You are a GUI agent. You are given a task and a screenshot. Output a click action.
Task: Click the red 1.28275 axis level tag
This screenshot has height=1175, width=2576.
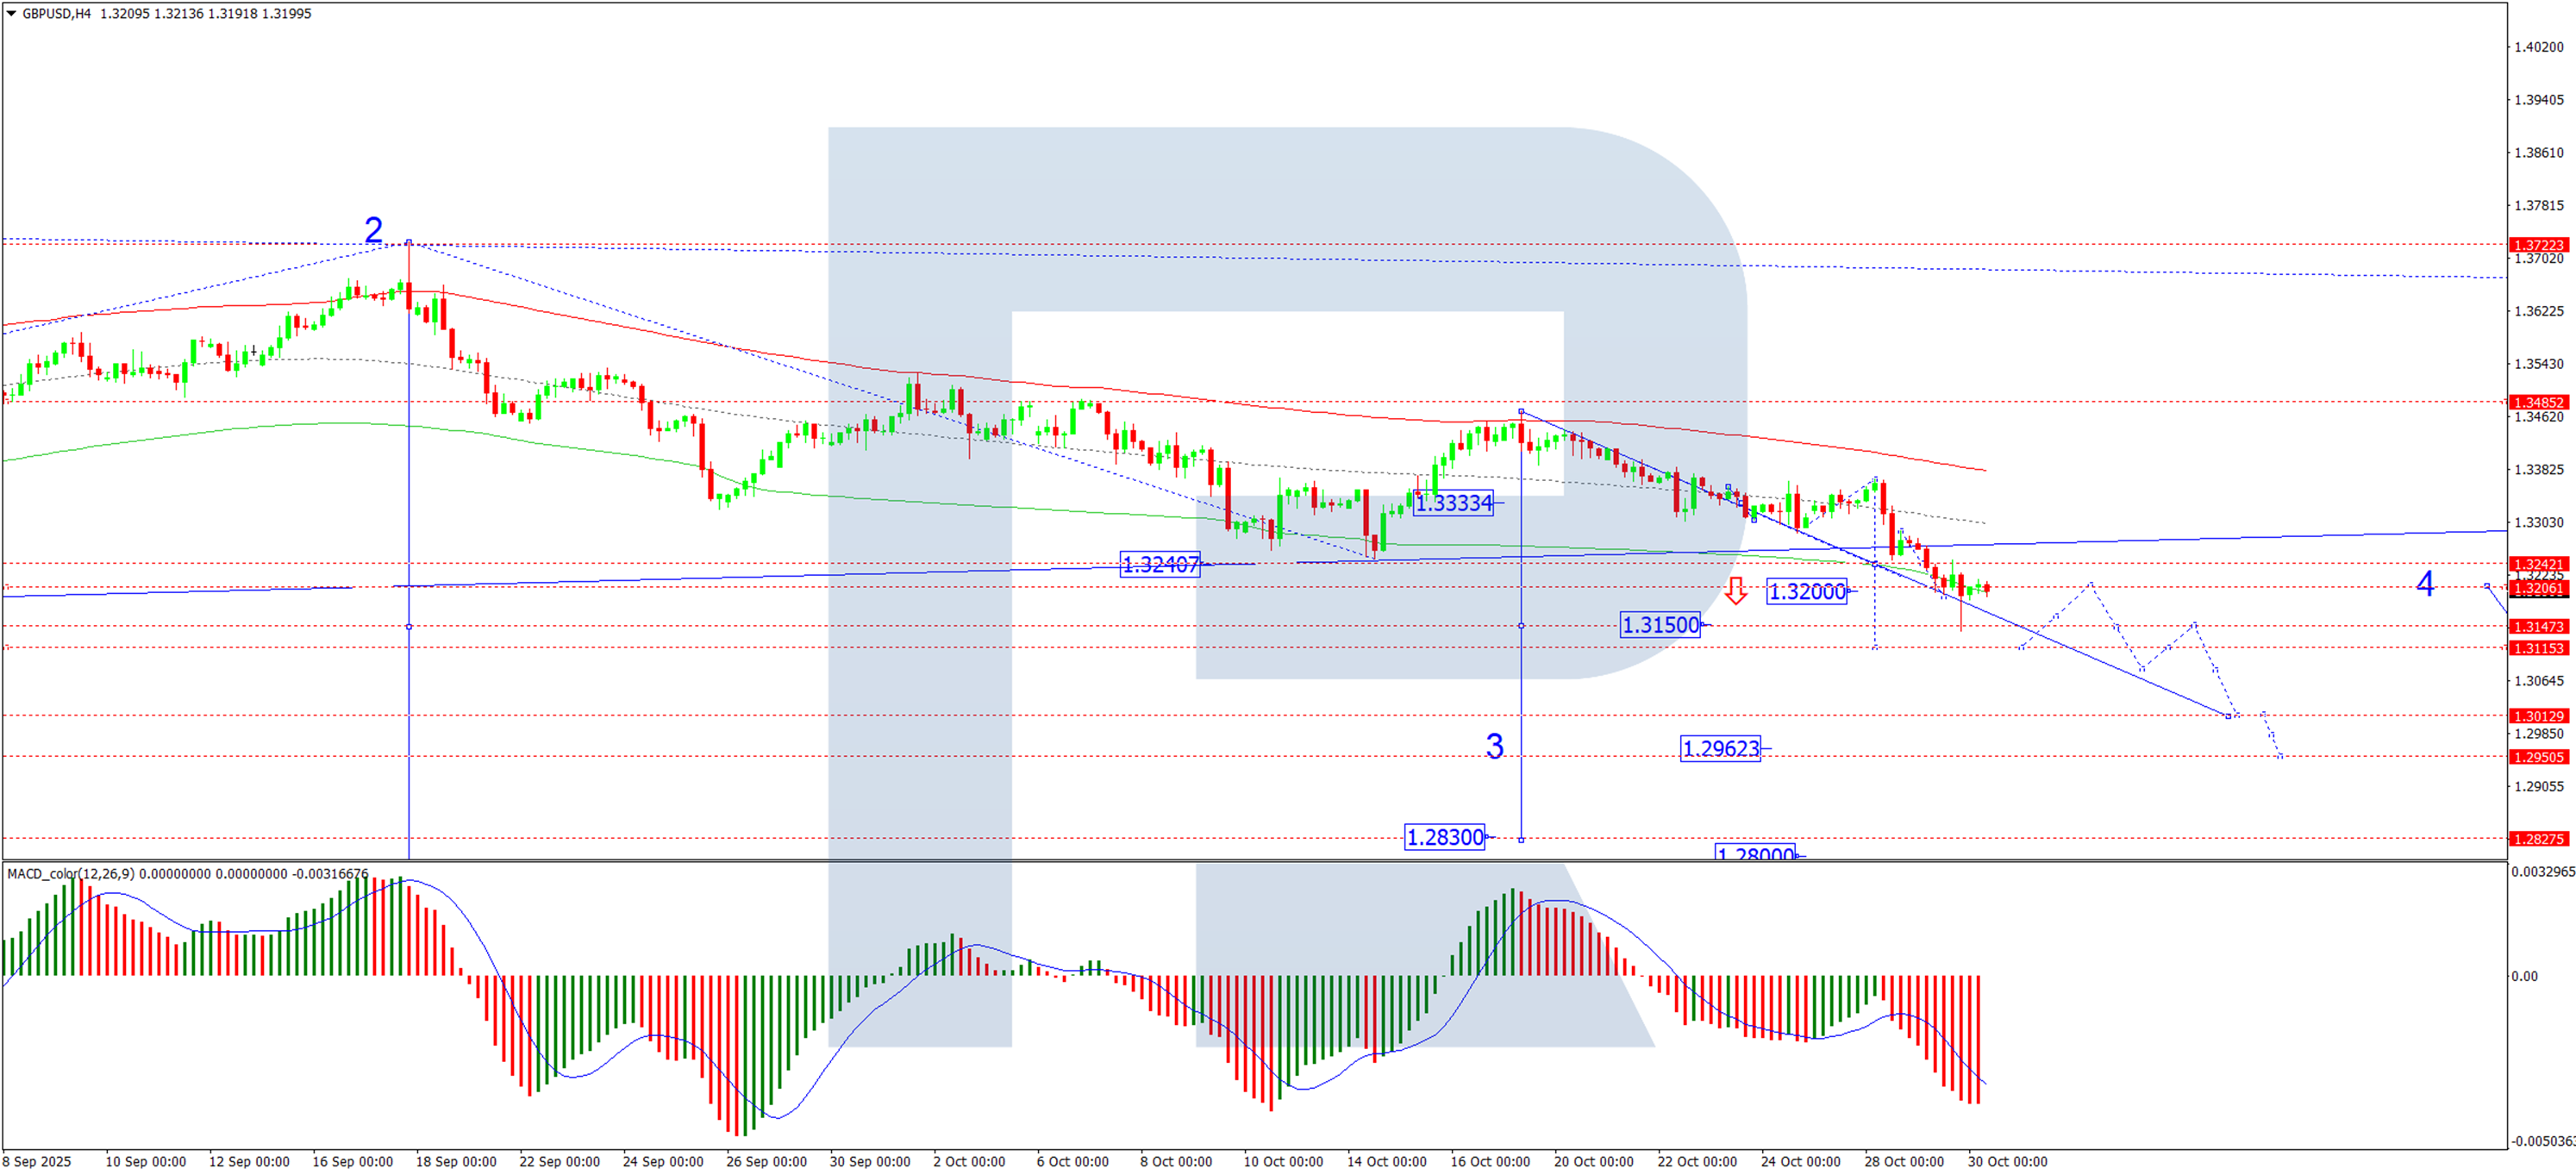tap(2538, 839)
